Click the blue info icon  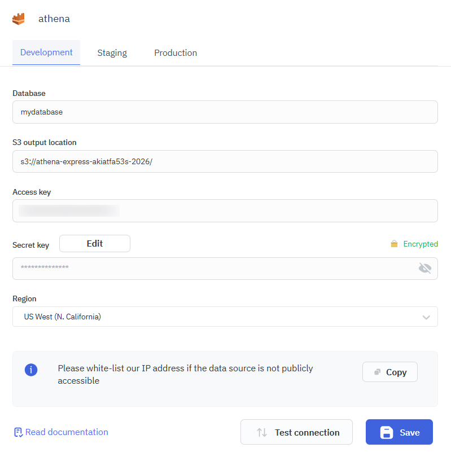pyautogui.click(x=31, y=370)
